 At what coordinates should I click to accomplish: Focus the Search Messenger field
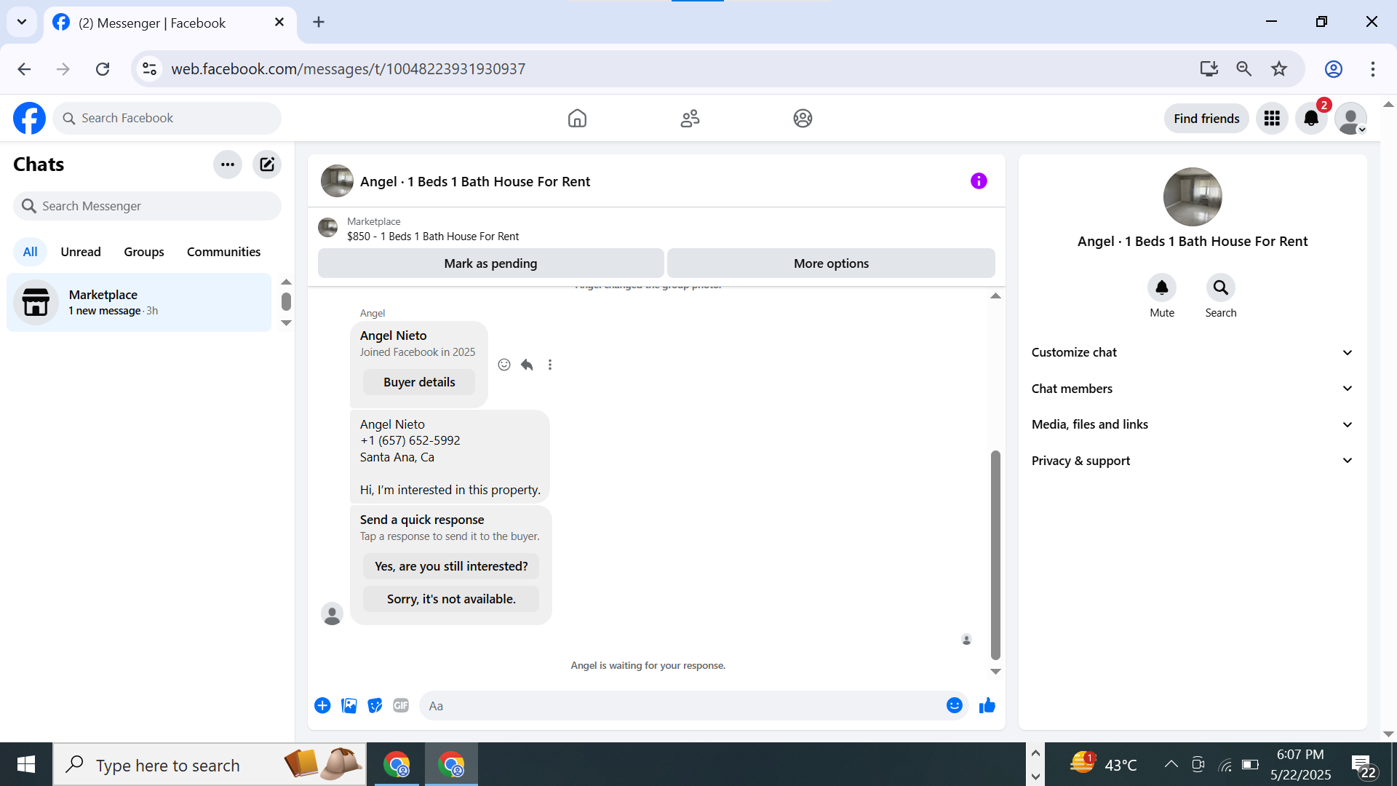click(x=147, y=206)
